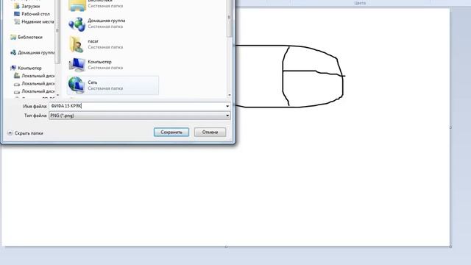This screenshot has height=265, width=471.
Task: Select the Сеть network folder
Action: click(x=113, y=85)
